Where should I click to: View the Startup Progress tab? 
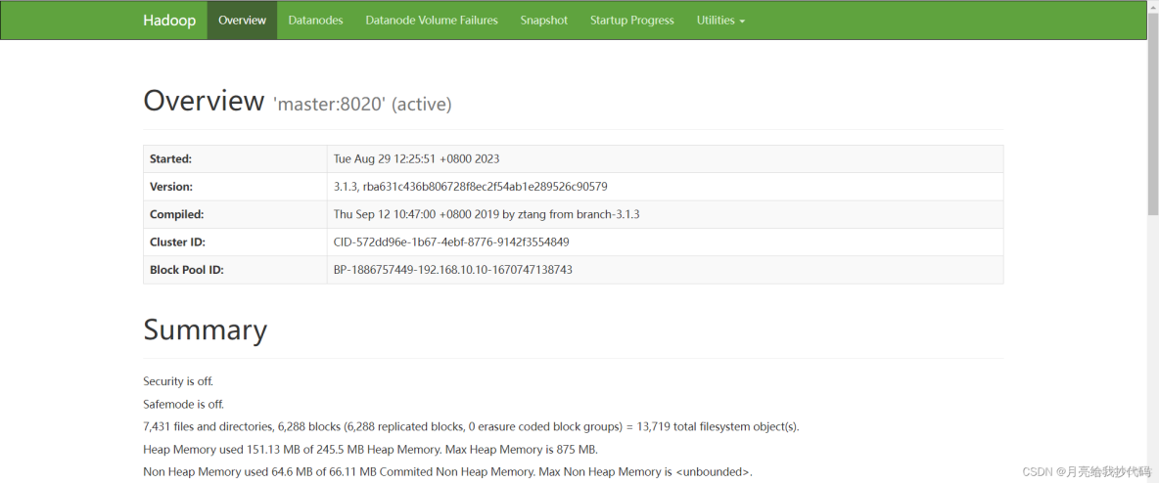[x=632, y=20]
